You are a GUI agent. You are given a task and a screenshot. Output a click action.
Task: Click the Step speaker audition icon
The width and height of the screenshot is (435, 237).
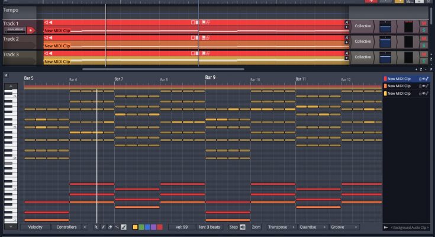coord(243,227)
